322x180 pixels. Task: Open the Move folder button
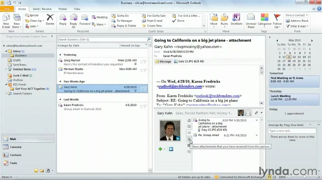pyautogui.click(x=214, y=20)
